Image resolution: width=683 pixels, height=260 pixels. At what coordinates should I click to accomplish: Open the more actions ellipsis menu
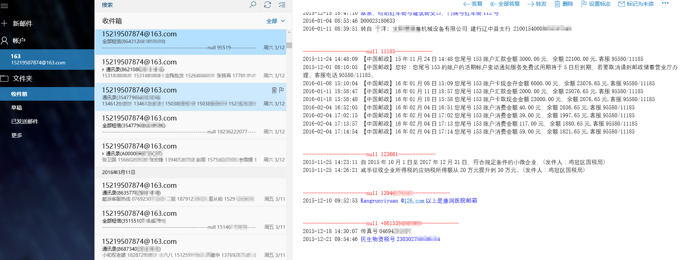click(665, 3)
